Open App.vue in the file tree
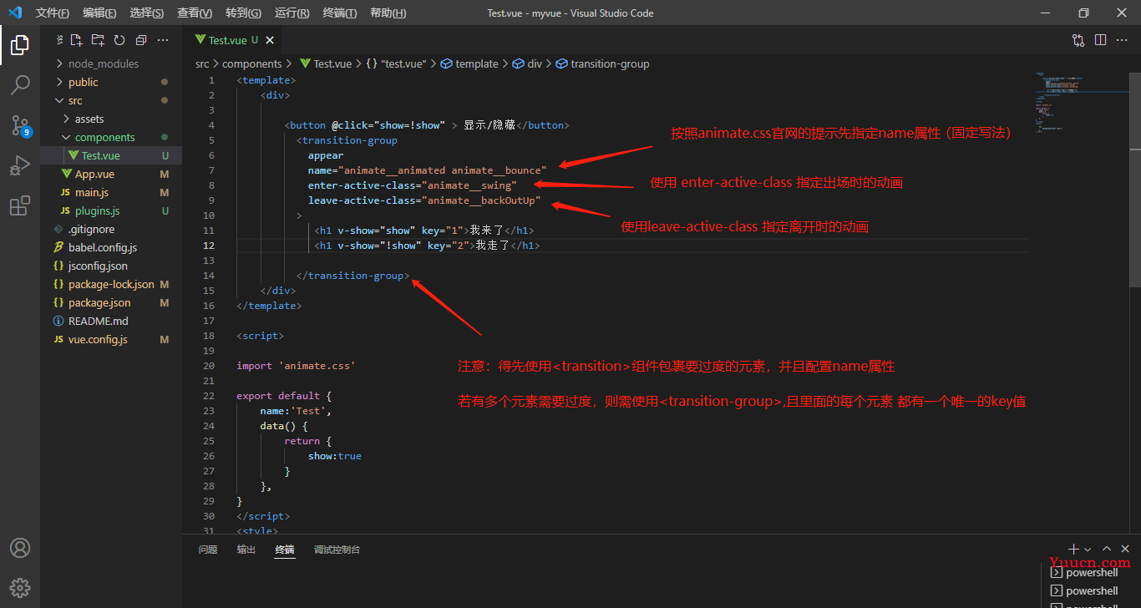This screenshot has height=608, width=1141. (111, 174)
